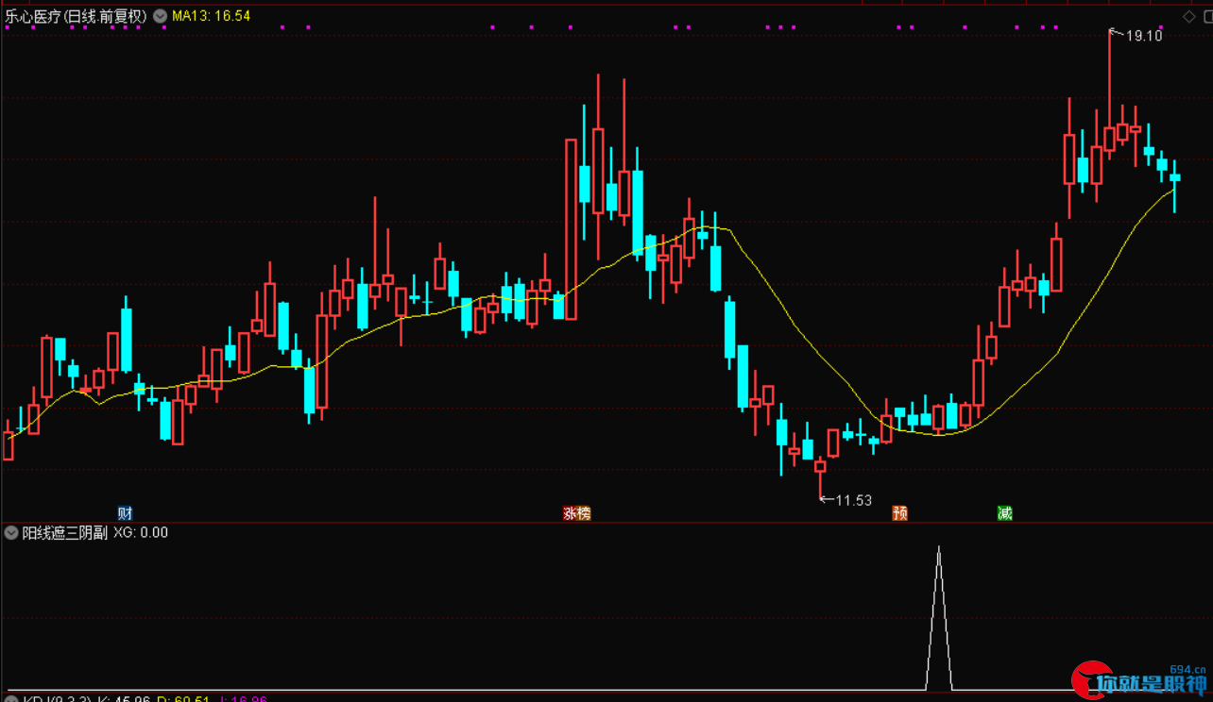Viewport: 1213px width, 702px height.
Task: Click the 乐心医疗(日线.前复权) chart title
Action: [x=76, y=16]
